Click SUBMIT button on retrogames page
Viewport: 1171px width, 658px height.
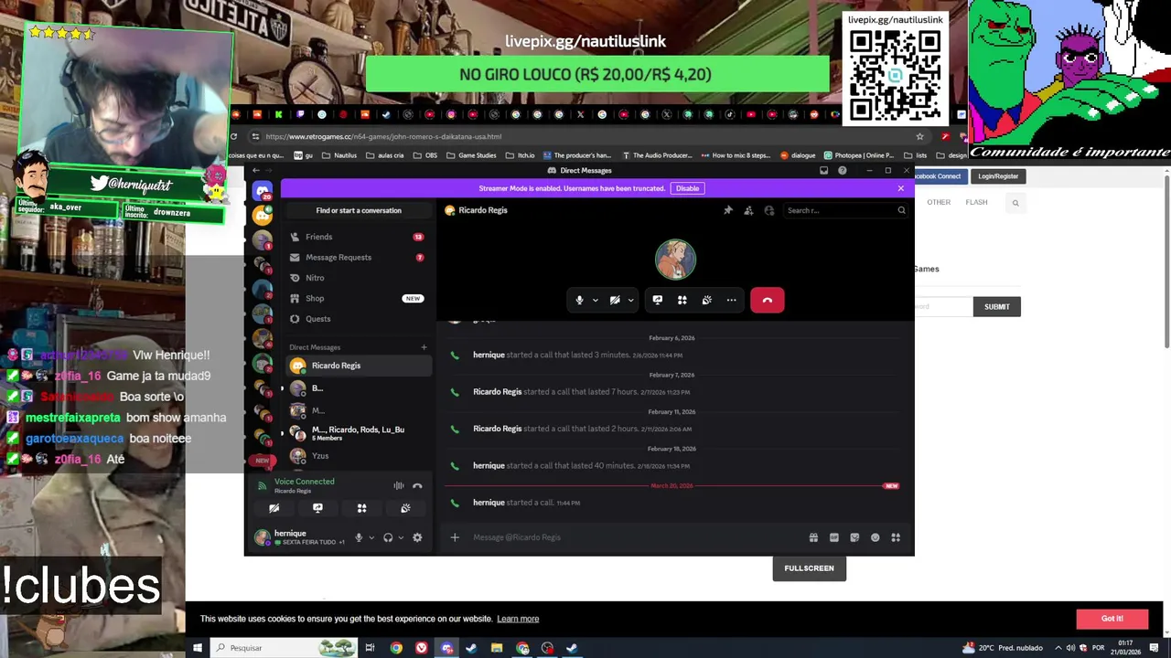tap(996, 307)
